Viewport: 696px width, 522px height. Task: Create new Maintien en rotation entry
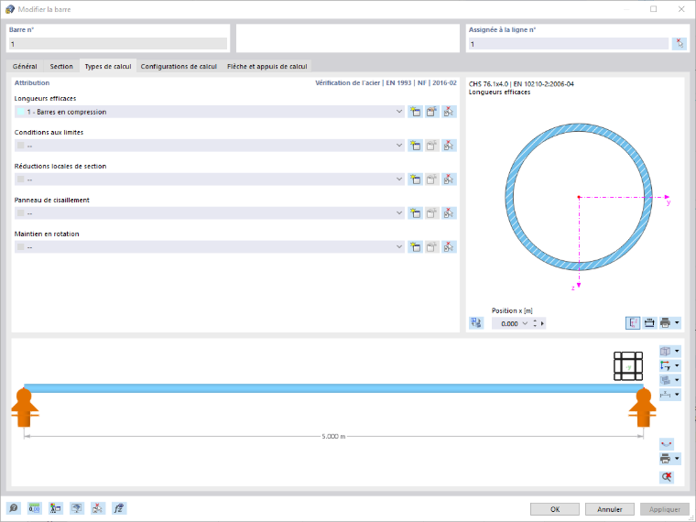click(x=415, y=246)
